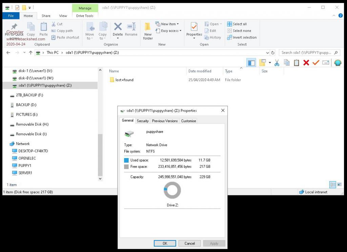Click the disk usage donut chart
This screenshot has height=252, width=347.
coord(172,190)
